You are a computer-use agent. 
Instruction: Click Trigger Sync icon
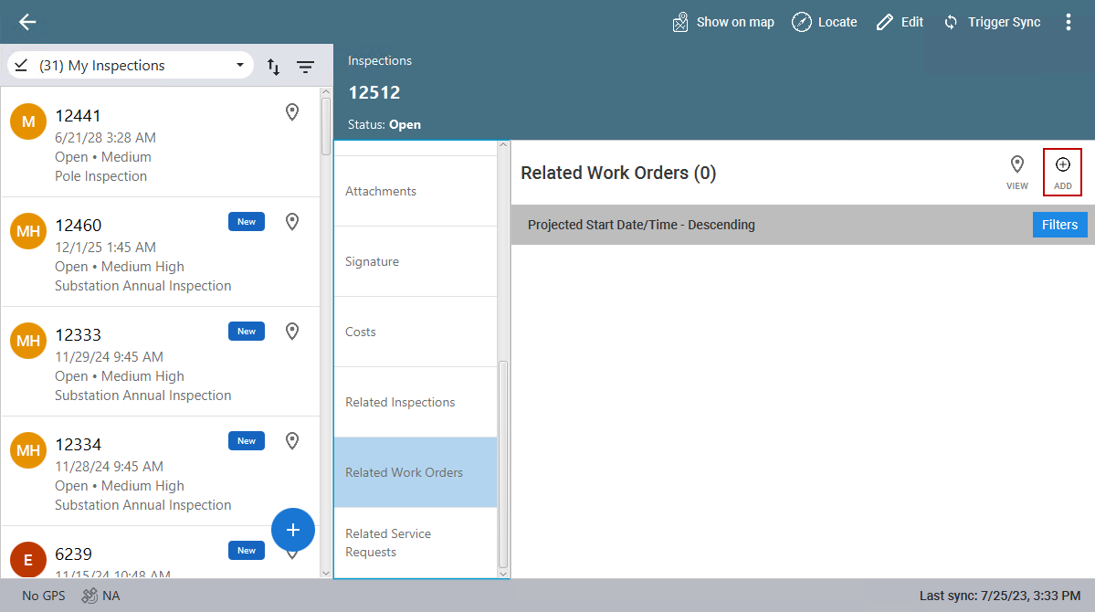[951, 22]
